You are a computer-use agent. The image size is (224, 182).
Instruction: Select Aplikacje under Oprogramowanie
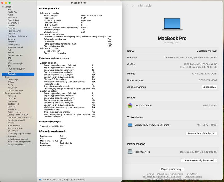point(12,96)
